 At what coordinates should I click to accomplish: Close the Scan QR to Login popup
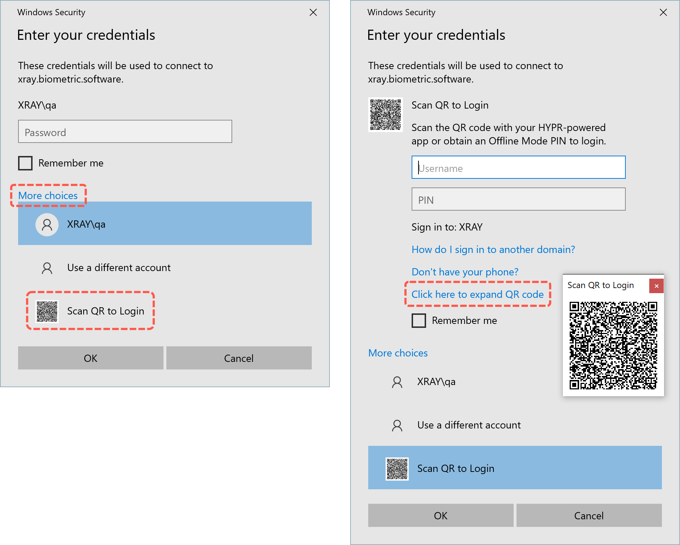tap(656, 286)
